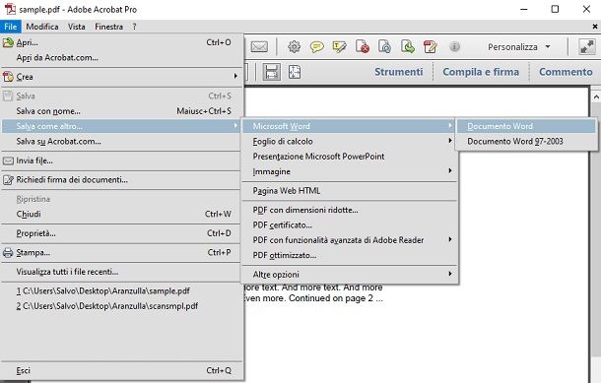Screen dimensions: 601x383
Task: Click the Richiedi firma pen icon
Action: (x=8, y=180)
